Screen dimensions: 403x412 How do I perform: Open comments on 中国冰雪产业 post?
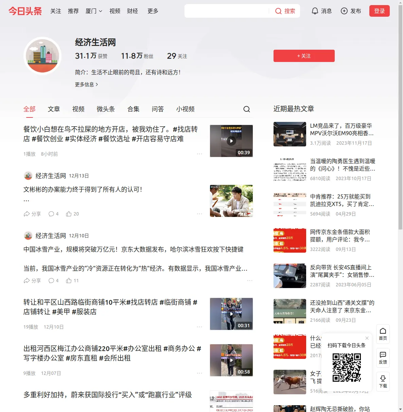53,281
